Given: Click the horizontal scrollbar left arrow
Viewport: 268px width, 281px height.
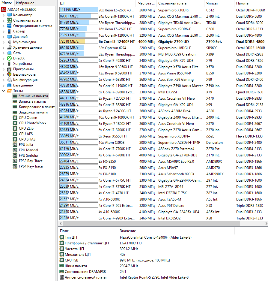Looking at the screenshot, I should click(61, 223).
